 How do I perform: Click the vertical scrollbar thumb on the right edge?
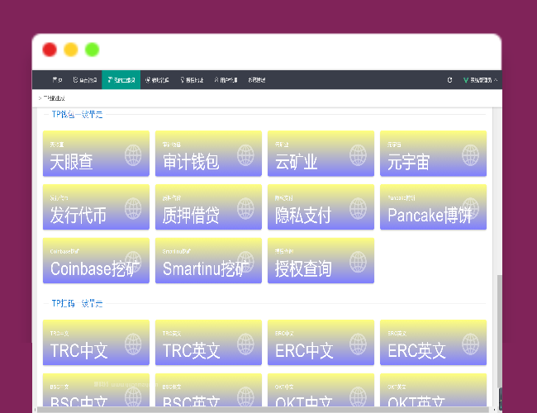pos(500,330)
